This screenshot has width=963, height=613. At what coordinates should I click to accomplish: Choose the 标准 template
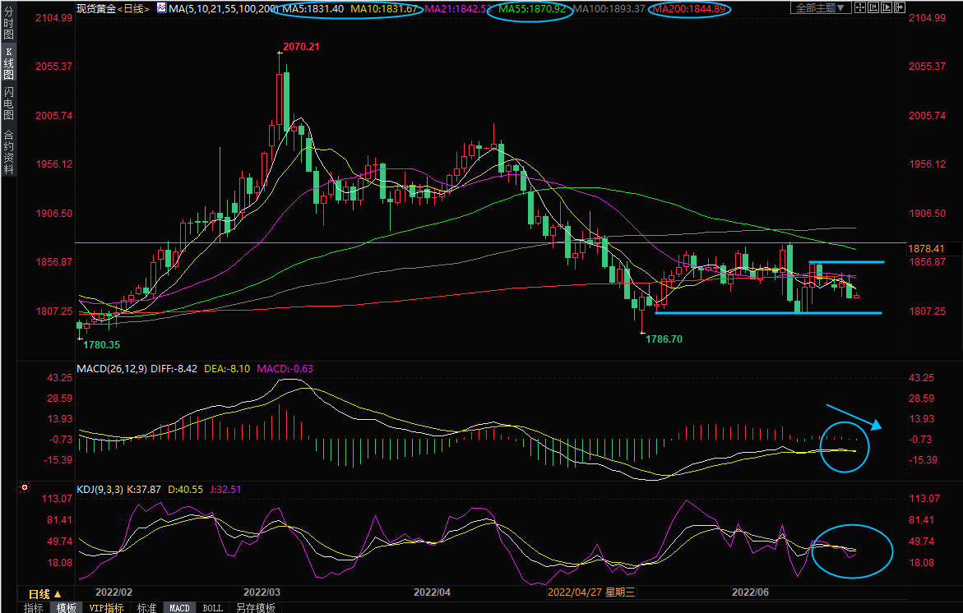[x=146, y=608]
